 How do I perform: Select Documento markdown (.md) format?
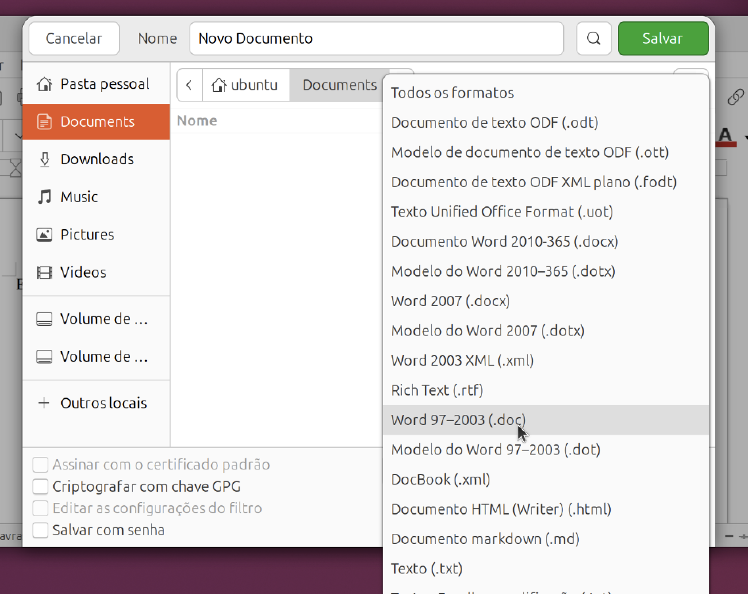pyautogui.click(x=546, y=539)
